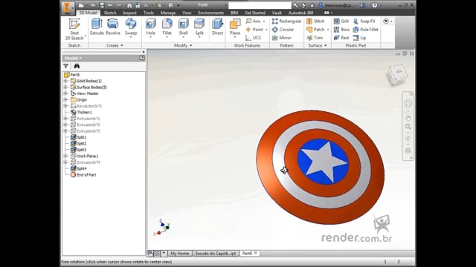Image resolution: width=476 pixels, height=267 pixels.
Task: Click the Rule Fillet button
Action: coord(366,30)
